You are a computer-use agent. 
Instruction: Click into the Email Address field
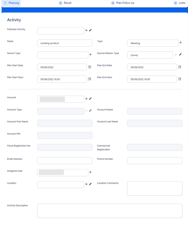65,161
